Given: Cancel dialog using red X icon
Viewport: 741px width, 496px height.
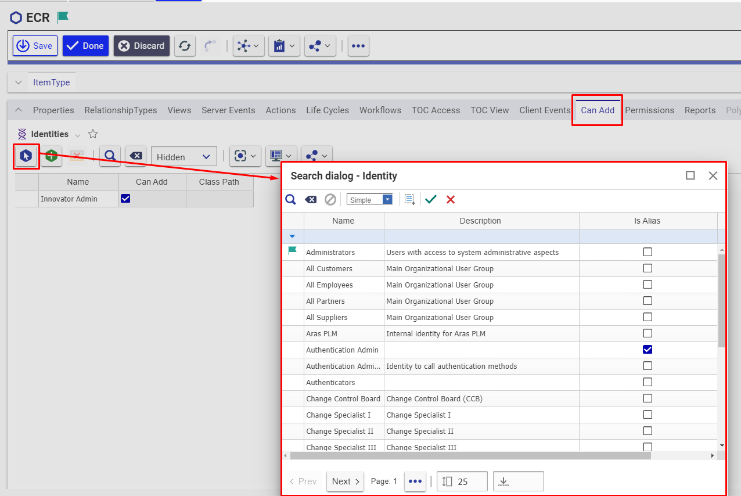Looking at the screenshot, I should tap(451, 200).
